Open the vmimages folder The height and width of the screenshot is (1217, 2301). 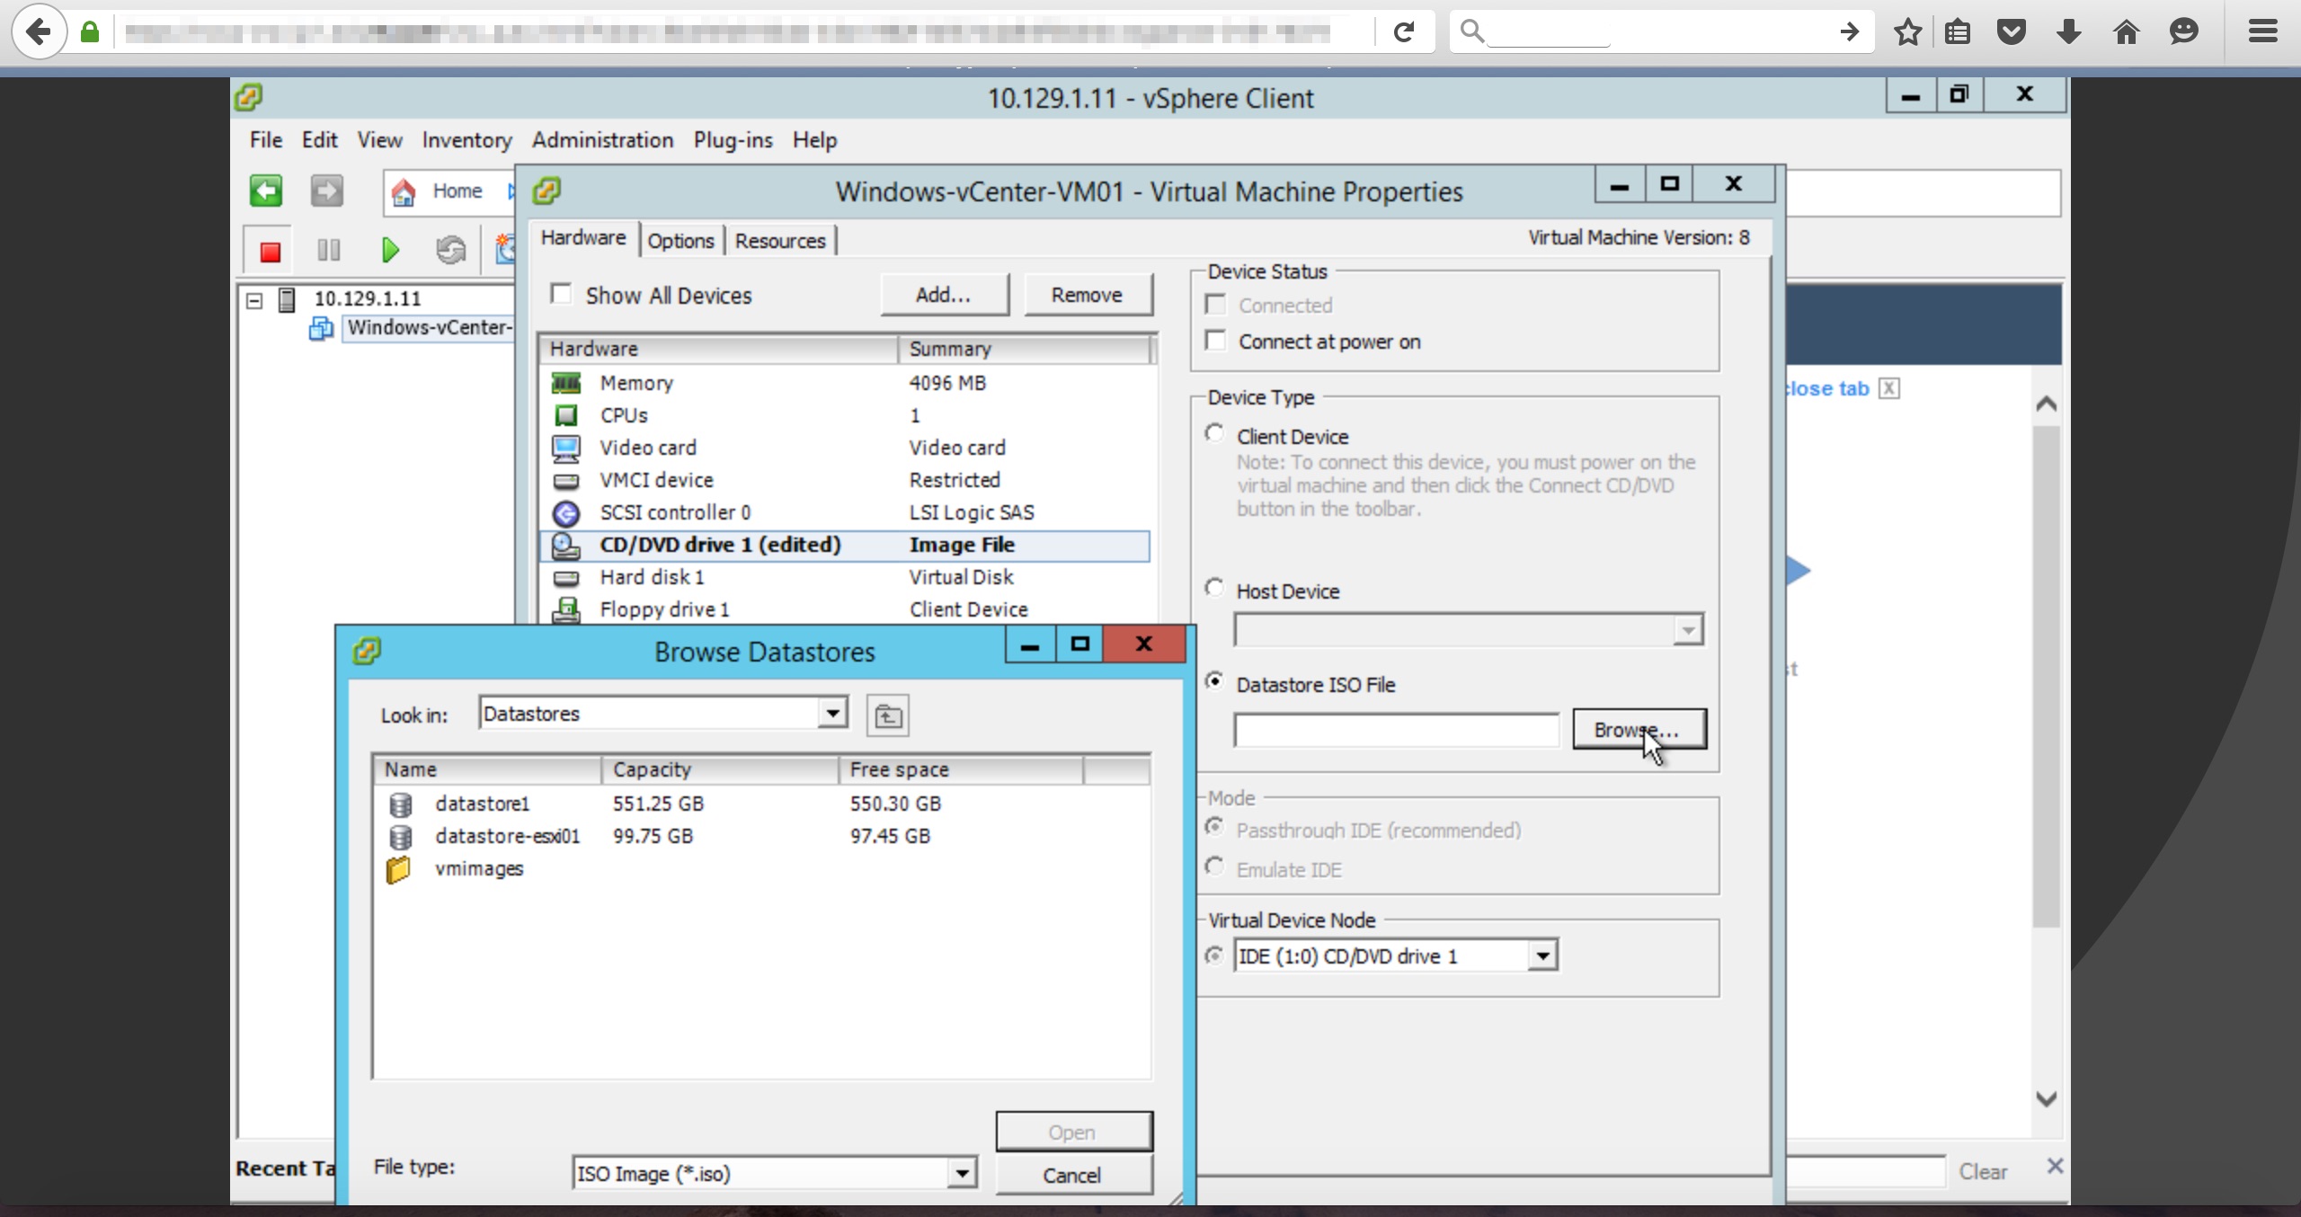478,869
